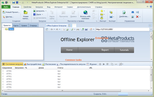Select the Расписание tab
Image resolution: width=154 pixels, height=97 pixels.
tap(49, 64)
